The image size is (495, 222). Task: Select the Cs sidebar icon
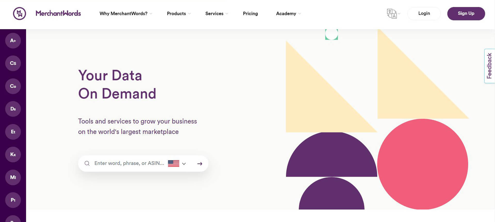[x=13, y=63]
